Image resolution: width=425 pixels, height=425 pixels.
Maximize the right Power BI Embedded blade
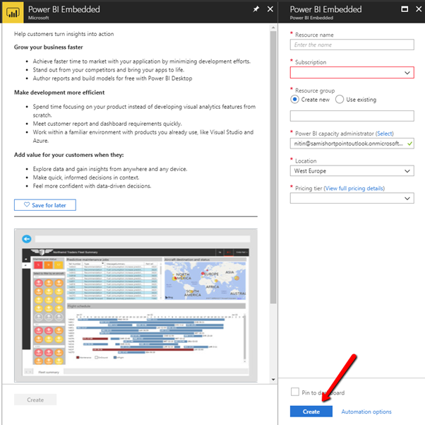[x=405, y=9]
